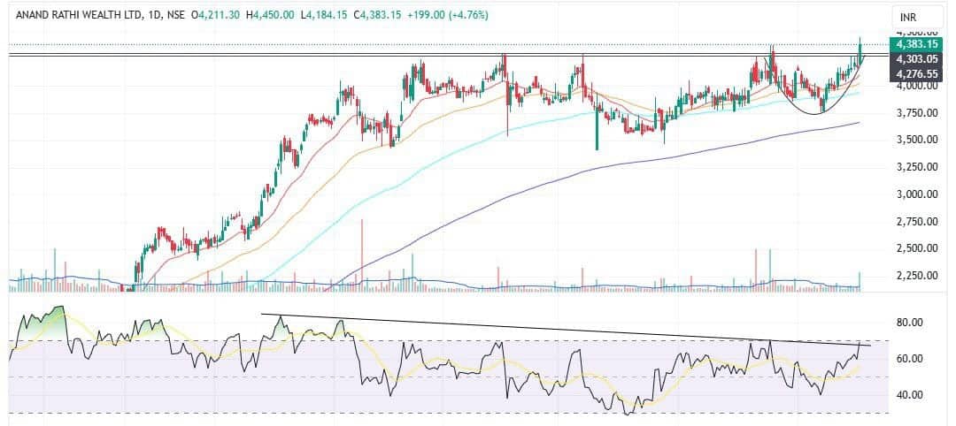
Task: Click the high value H4,450.00
Action: (x=271, y=16)
